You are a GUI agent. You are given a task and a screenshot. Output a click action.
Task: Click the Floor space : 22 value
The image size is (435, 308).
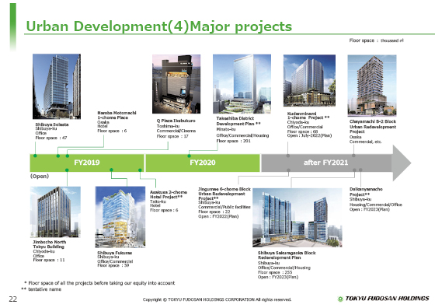[x=214, y=212]
